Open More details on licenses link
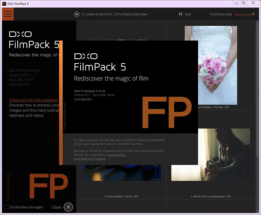Image resolution: width=261 pixels, height=215 pixels. tap(90, 159)
